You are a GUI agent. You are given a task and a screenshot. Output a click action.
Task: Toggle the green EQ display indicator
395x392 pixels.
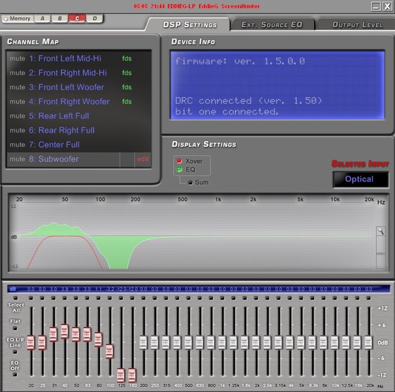click(x=179, y=169)
